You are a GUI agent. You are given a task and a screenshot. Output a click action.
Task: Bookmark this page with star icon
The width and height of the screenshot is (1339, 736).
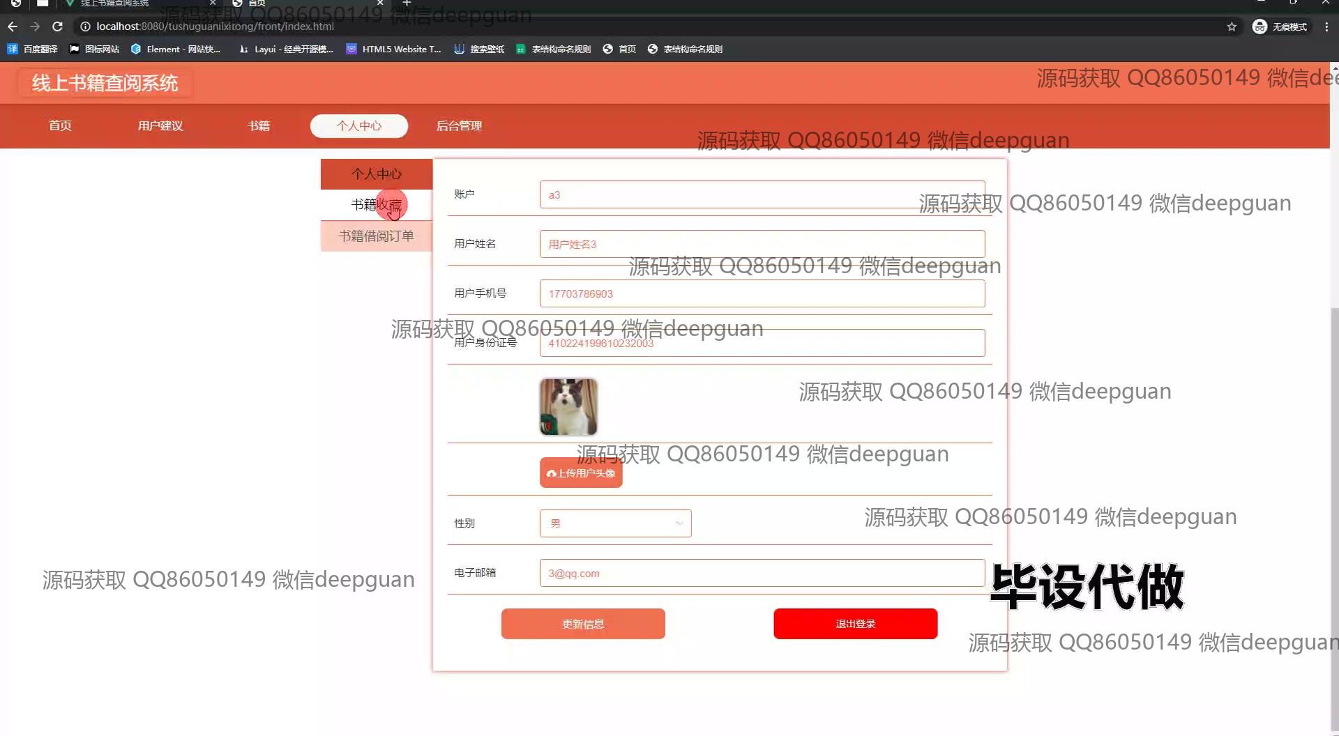pyautogui.click(x=1232, y=26)
